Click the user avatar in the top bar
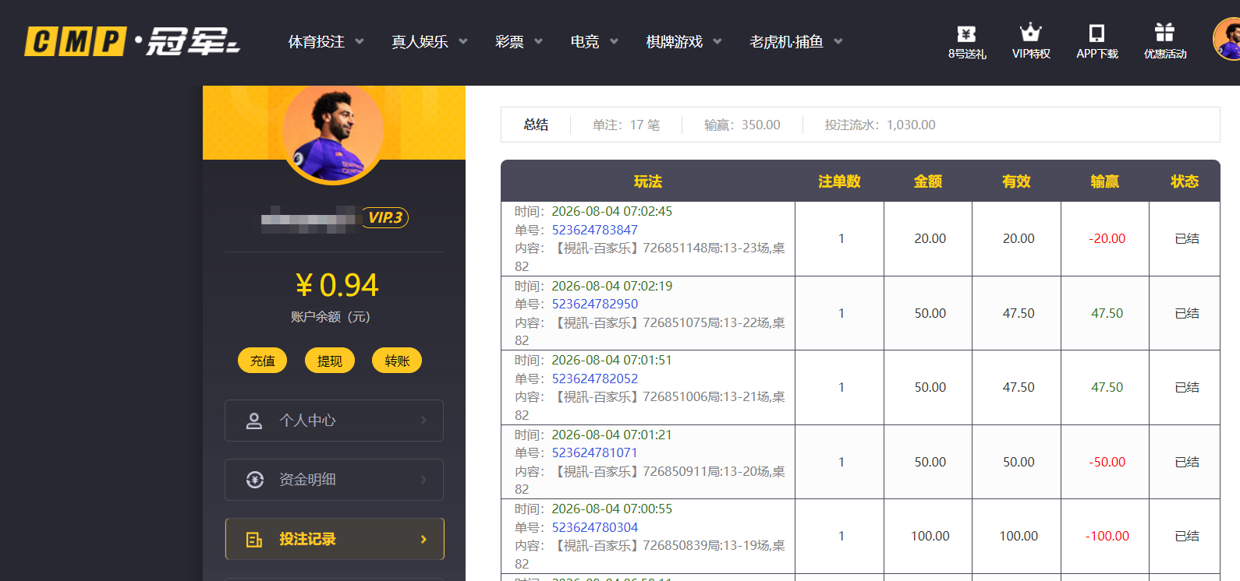The height and width of the screenshot is (581, 1240). point(1228,39)
